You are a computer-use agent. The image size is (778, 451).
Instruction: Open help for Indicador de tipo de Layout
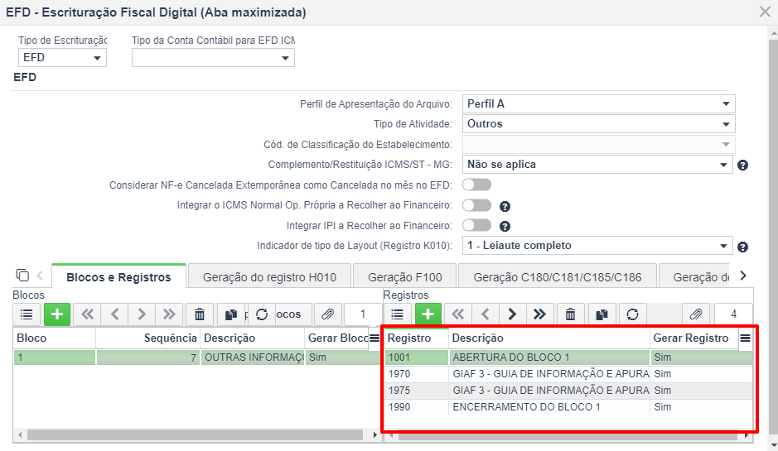pyautogui.click(x=742, y=247)
